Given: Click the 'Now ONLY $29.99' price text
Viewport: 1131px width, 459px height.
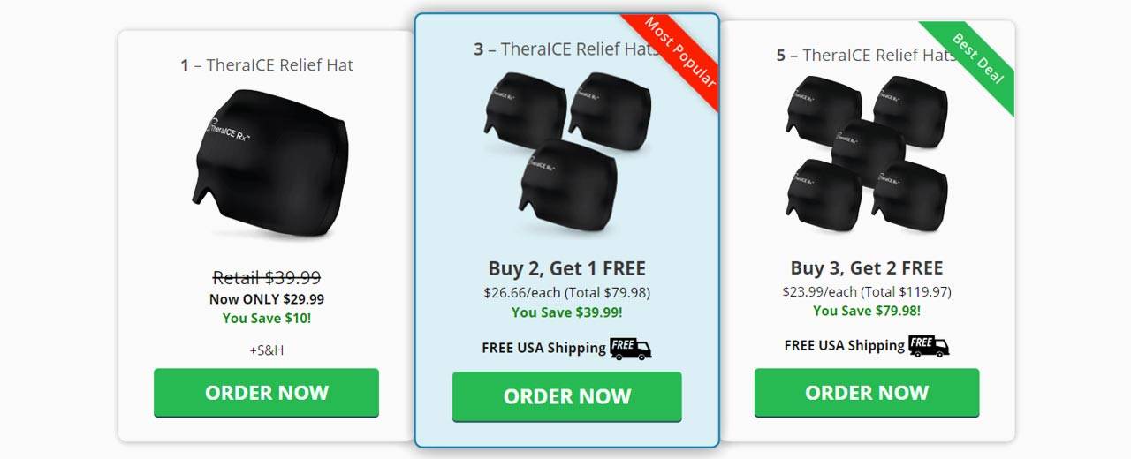Looking at the screenshot, I should (267, 298).
